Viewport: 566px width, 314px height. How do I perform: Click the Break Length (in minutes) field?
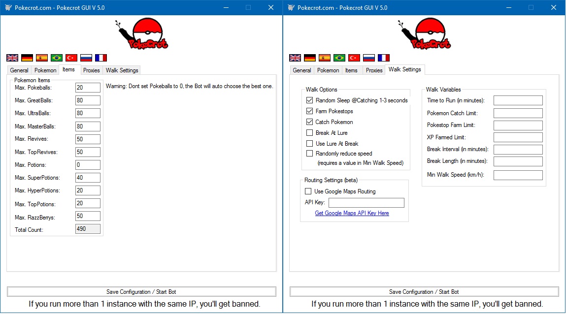tap(518, 161)
